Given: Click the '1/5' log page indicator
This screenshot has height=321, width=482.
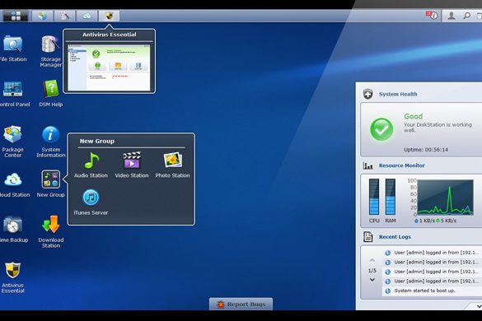Looking at the screenshot, I should (372, 271).
